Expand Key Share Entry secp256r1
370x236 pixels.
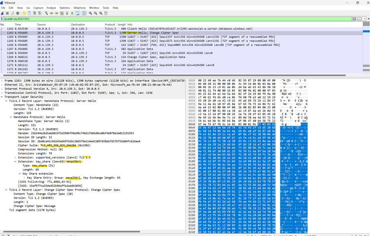24,177
